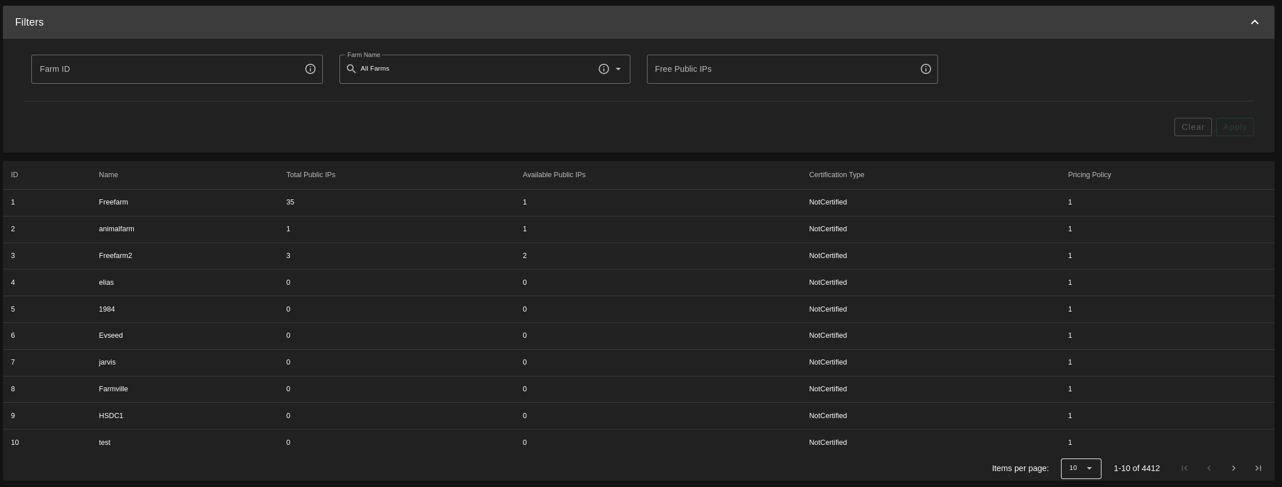The height and width of the screenshot is (487, 1282).
Task: Jump to the last page of farms
Action: (x=1258, y=468)
